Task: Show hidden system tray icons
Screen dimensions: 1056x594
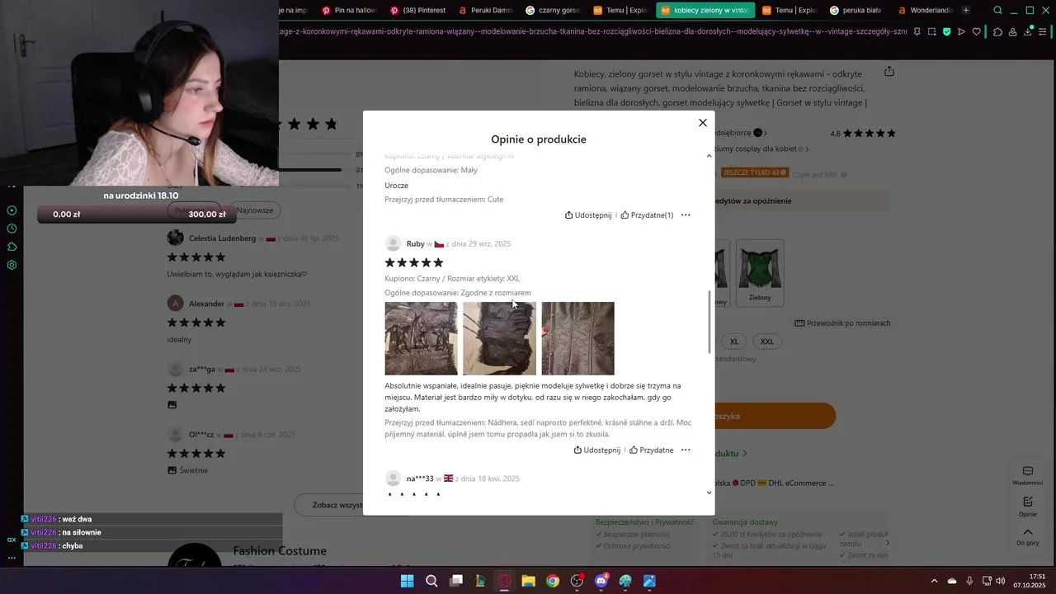Action: [x=934, y=581]
